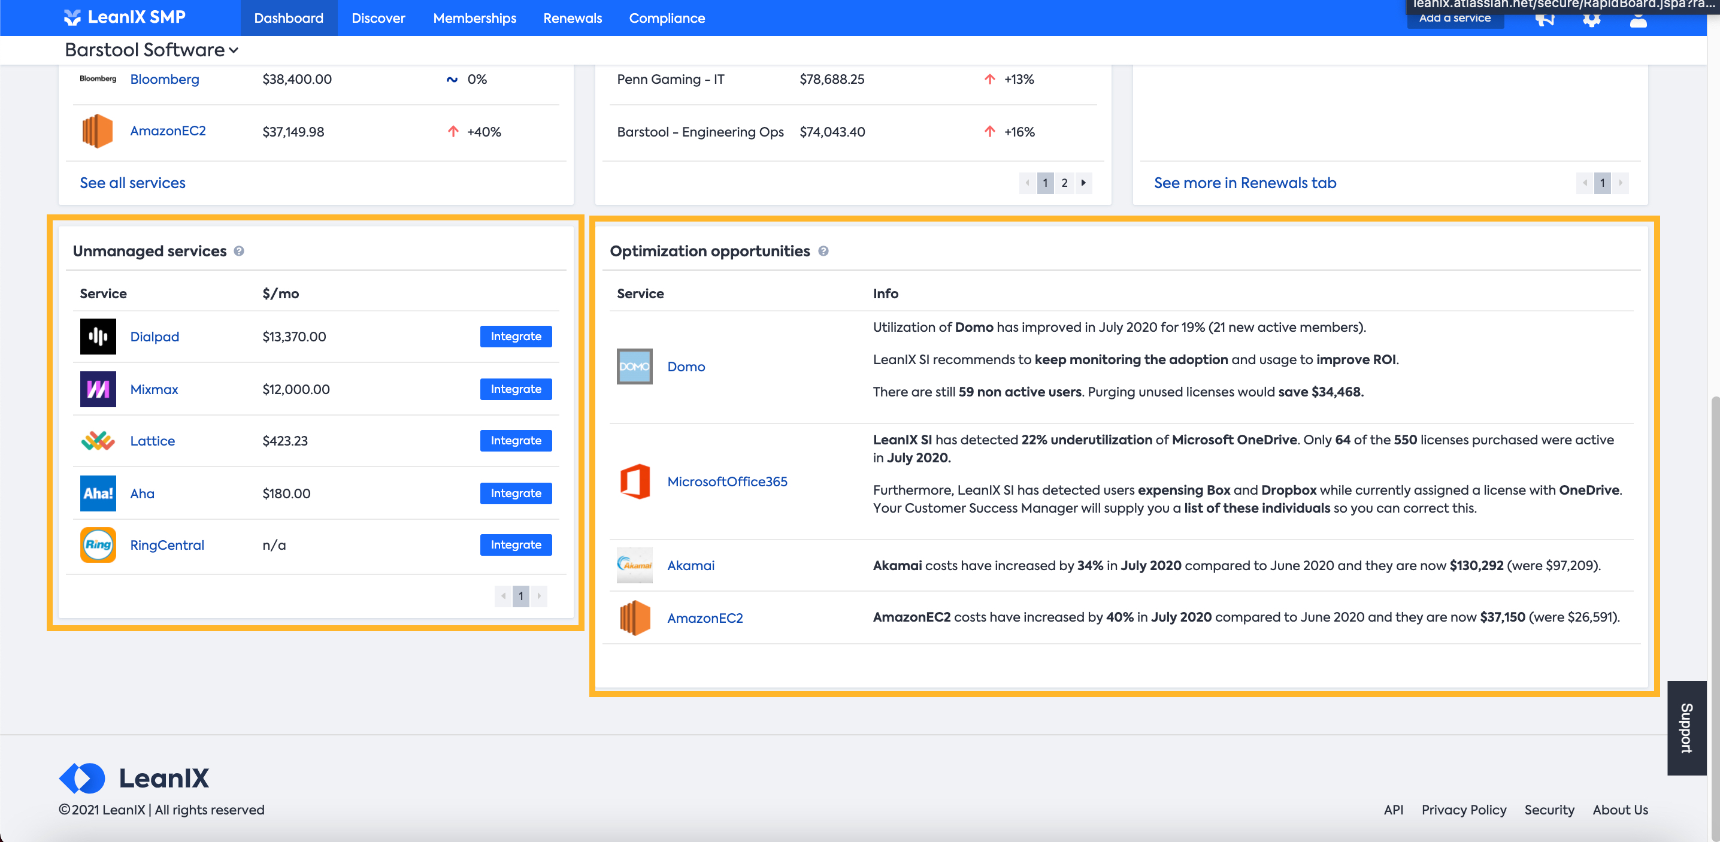
Task: Click See all services link
Action: [x=132, y=183]
